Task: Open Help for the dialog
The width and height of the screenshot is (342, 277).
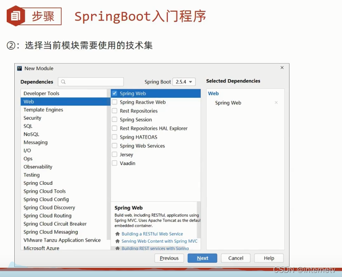Action: tap(269, 258)
